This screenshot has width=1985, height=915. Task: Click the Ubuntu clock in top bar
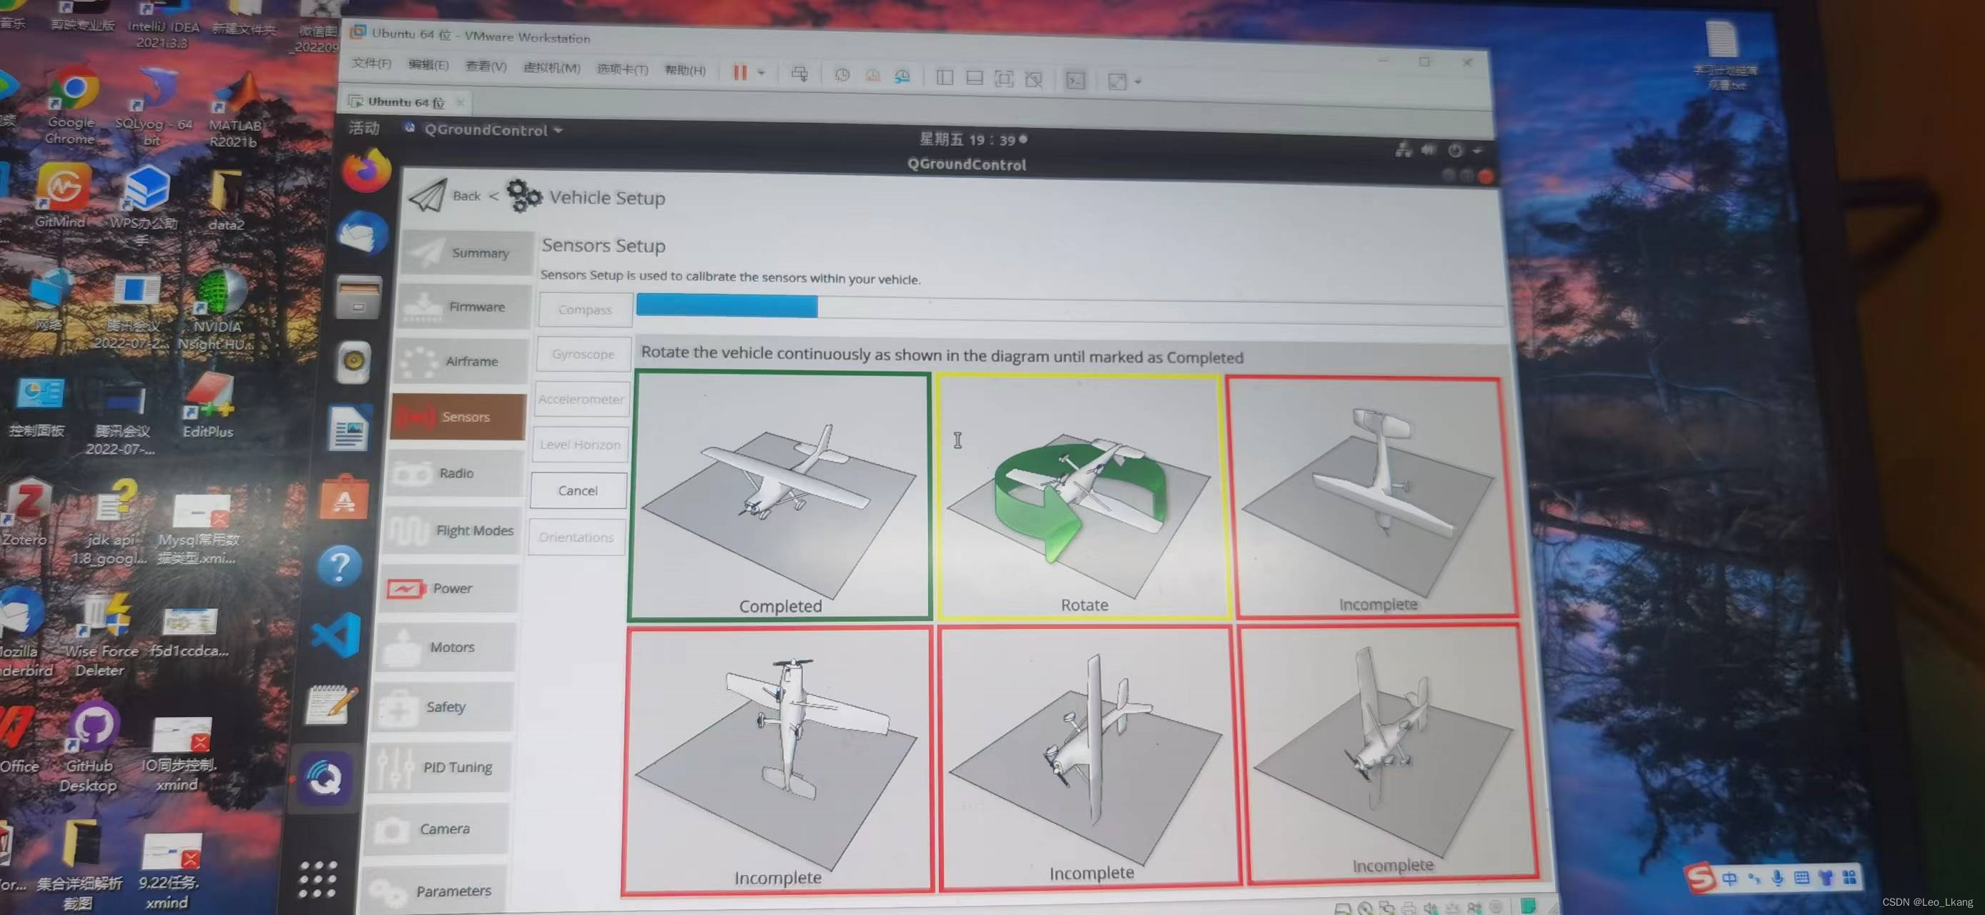pyautogui.click(x=972, y=139)
